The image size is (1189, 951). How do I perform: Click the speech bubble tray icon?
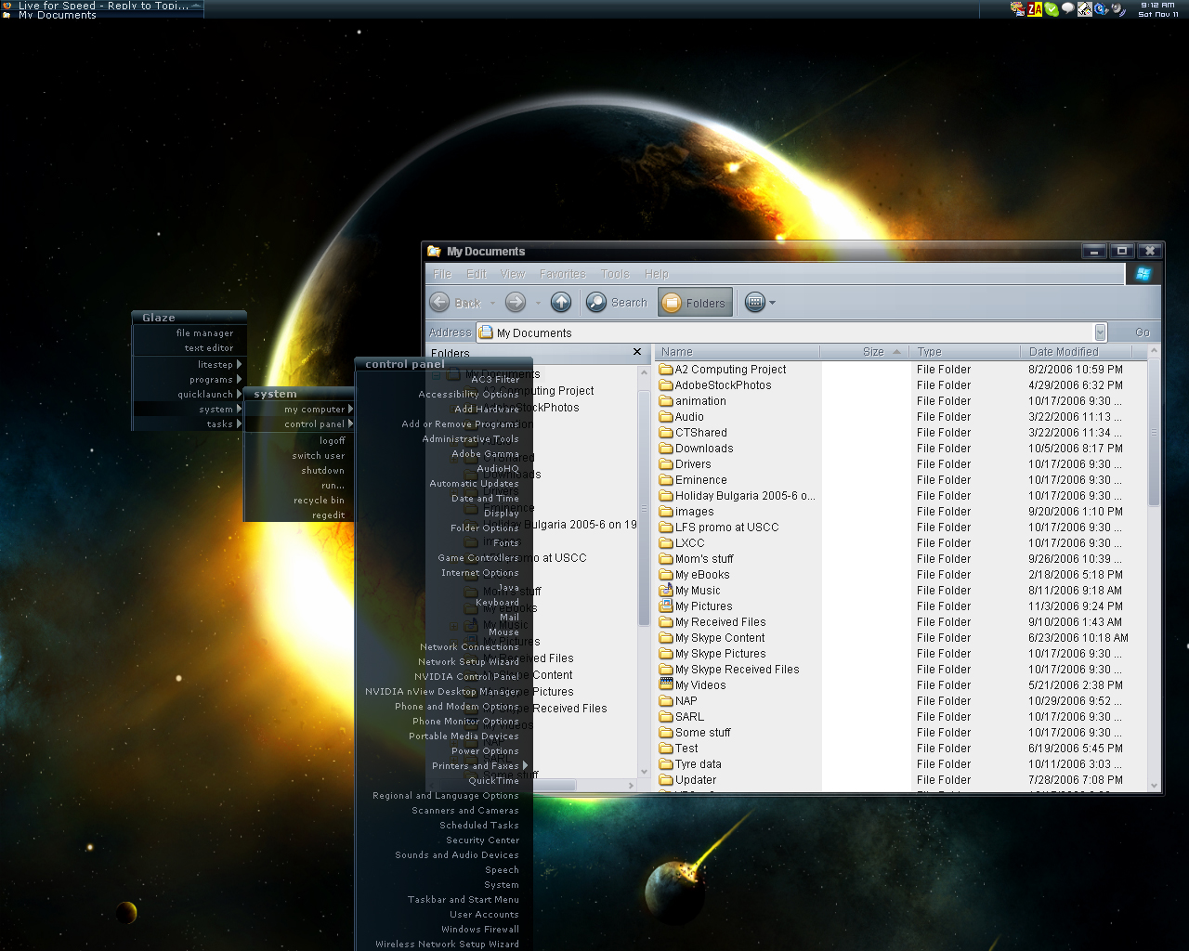pyautogui.click(x=1067, y=9)
